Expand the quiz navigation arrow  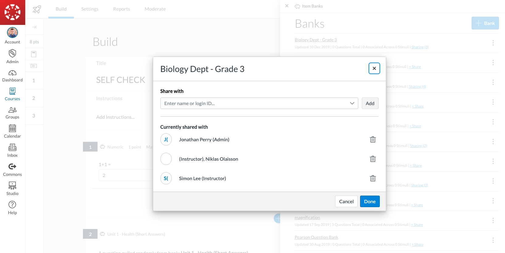pos(34,27)
